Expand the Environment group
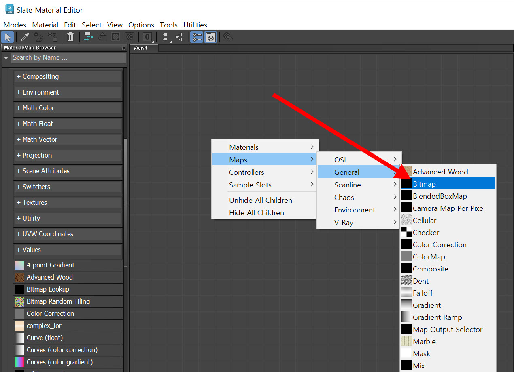Screen dimensions: 514x372 click(x=68, y=92)
